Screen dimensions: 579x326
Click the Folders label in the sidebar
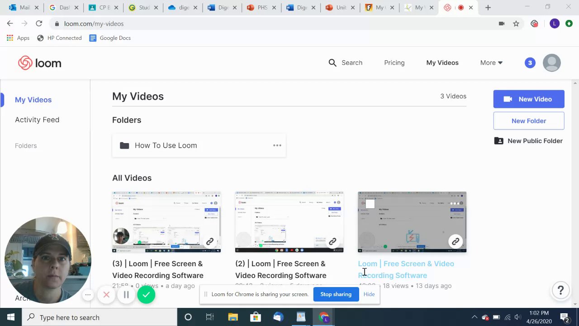26,146
